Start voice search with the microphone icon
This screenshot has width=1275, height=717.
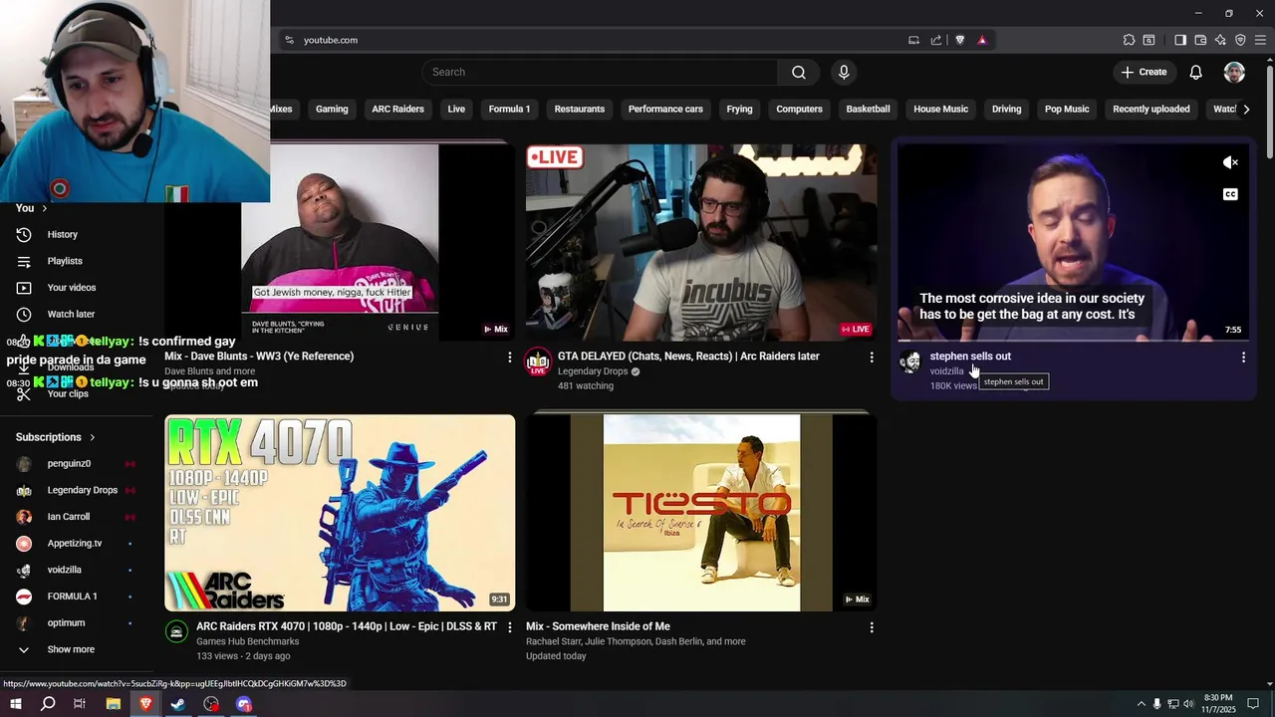844,72
